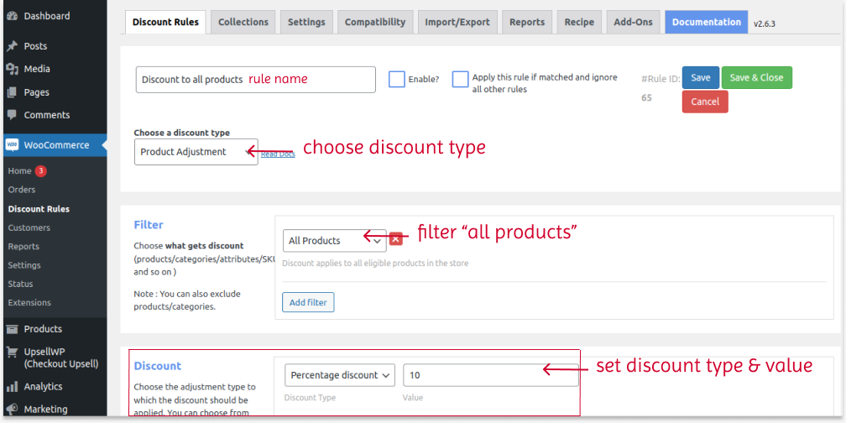Toggle the Enable? checkbox
Screen dimensions: 846x423
(396, 79)
